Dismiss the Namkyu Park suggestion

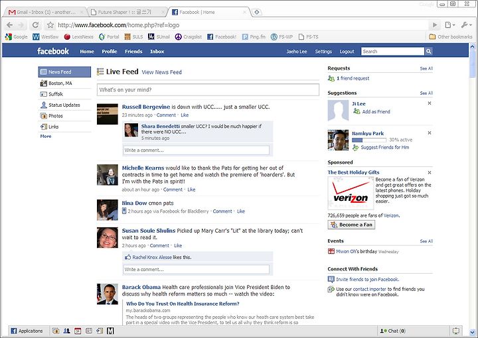430,133
